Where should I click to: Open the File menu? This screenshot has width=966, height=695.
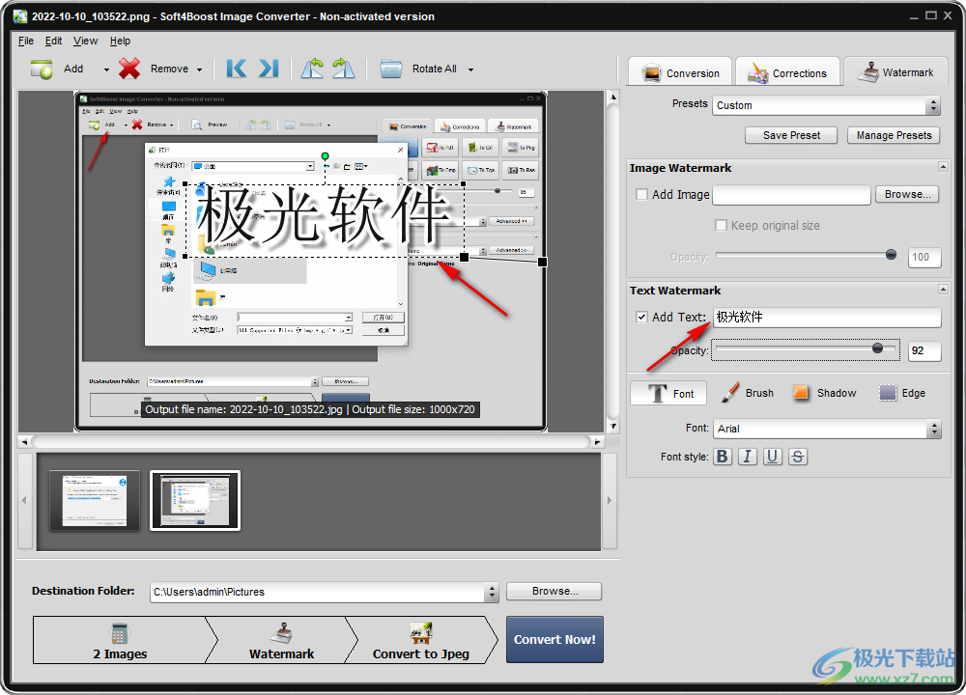click(26, 41)
